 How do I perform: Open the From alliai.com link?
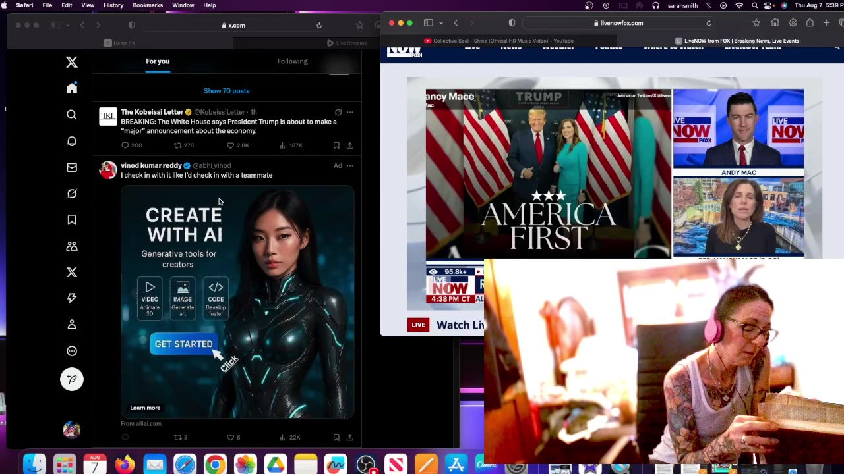pyautogui.click(x=141, y=423)
